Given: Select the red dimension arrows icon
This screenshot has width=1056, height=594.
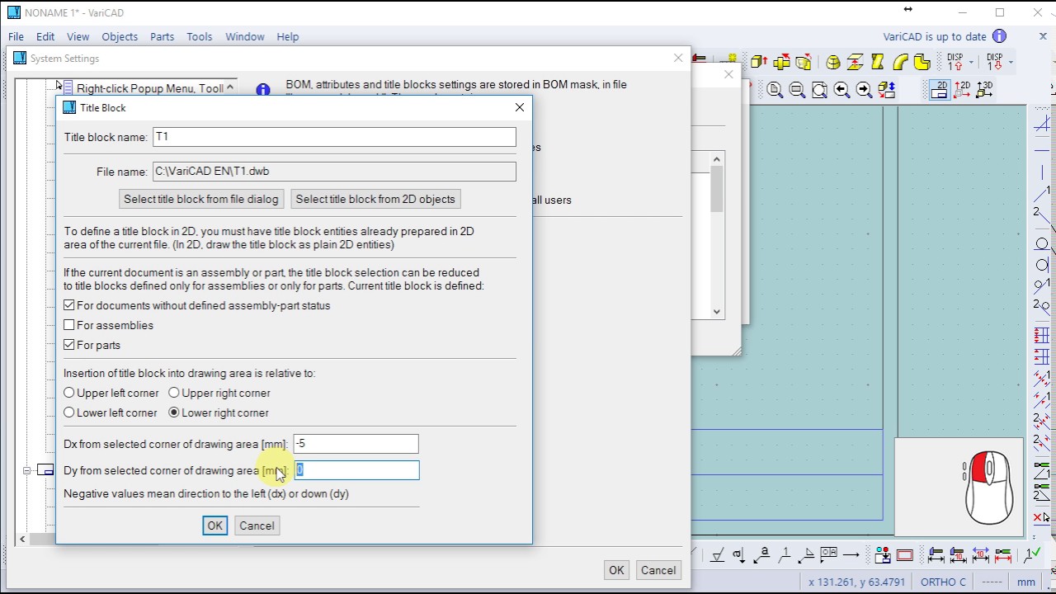Looking at the screenshot, I should pos(1003,555).
